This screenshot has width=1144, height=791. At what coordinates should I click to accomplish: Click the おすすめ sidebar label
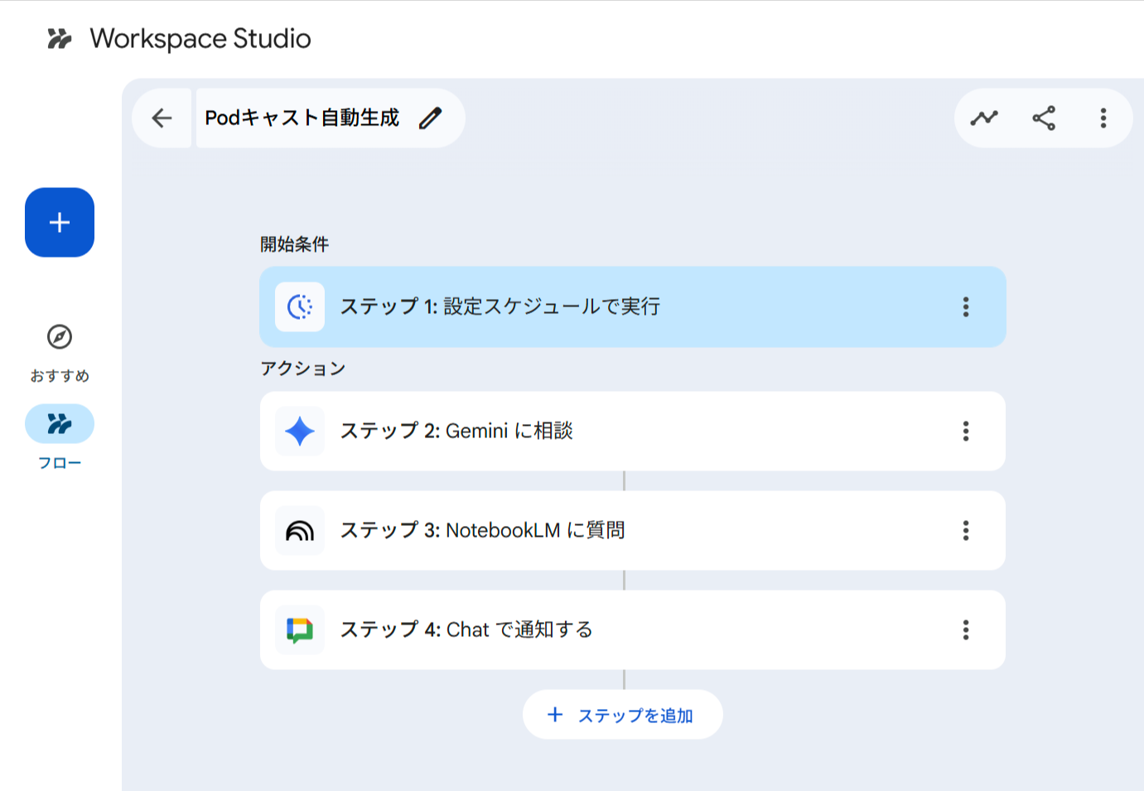[60, 376]
